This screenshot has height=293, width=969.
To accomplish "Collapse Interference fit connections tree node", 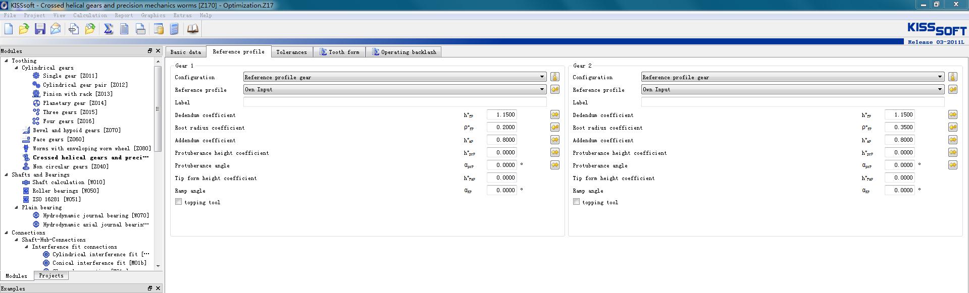I will point(26,247).
